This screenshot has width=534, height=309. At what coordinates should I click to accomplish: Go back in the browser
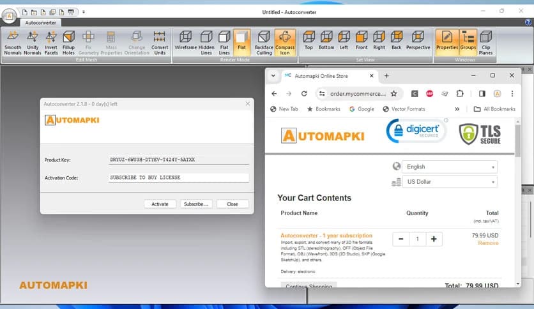pyautogui.click(x=274, y=94)
